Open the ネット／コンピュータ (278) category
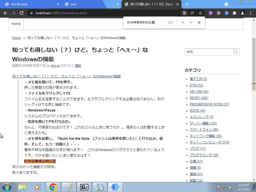256x192 pixels. coord(210,142)
